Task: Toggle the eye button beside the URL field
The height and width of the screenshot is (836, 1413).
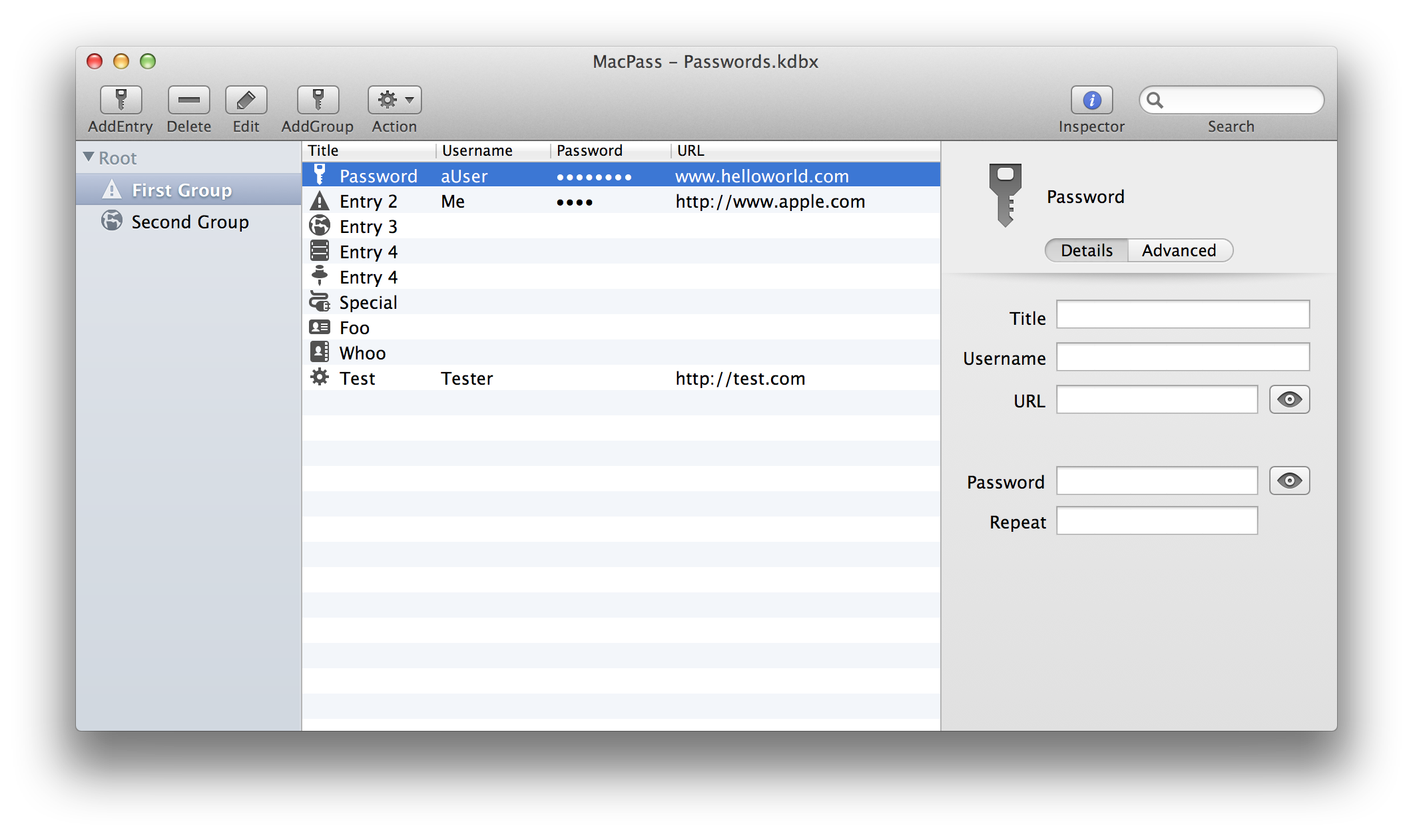Action: pos(1288,399)
